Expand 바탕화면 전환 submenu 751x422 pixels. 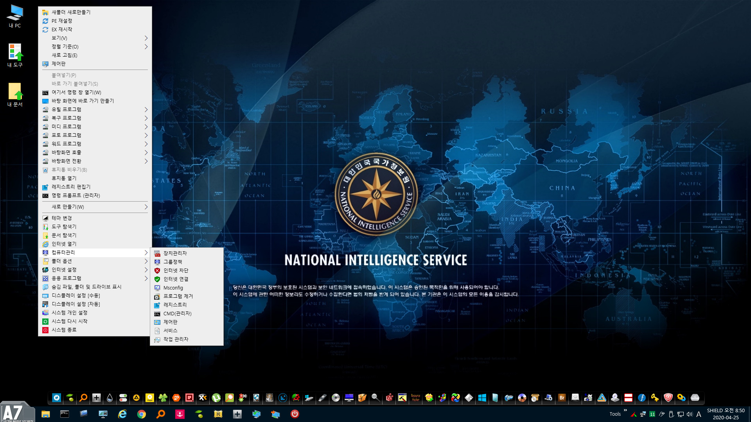[95, 161]
